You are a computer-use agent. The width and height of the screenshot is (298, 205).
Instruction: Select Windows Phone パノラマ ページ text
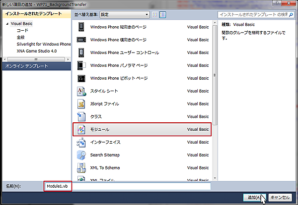pyautogui.click(x=119, y=65)
